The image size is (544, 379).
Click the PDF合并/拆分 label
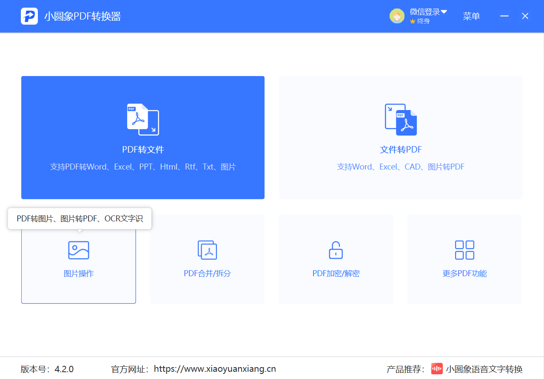pyautogui.click(x=207, y=274)
